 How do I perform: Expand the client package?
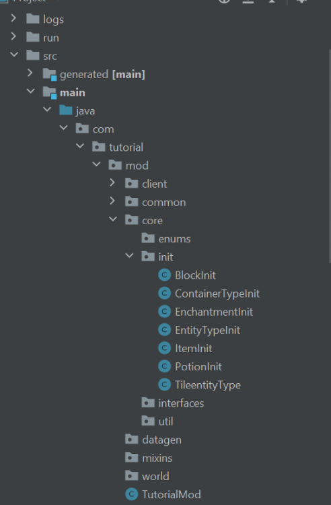pyautogui.click(x=112, y=182)
